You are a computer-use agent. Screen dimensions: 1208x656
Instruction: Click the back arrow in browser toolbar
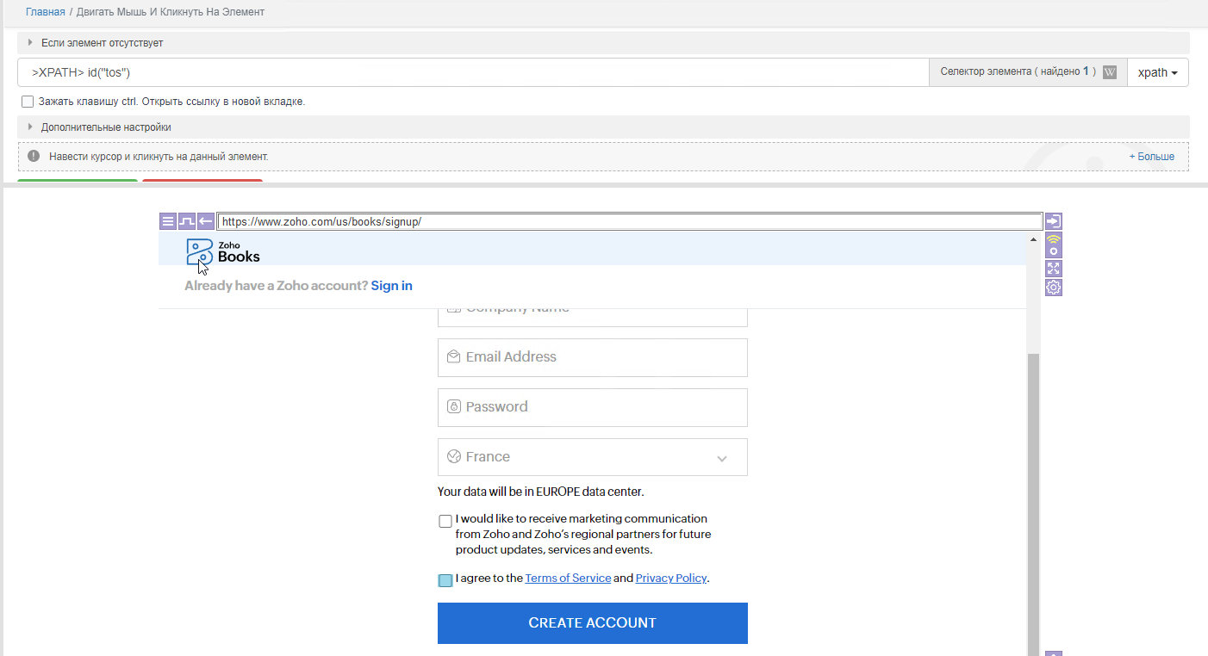[x=206, y=221]
